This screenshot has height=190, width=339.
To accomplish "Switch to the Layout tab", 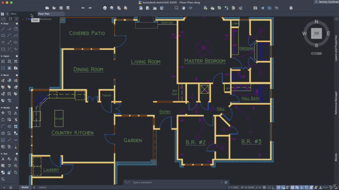I will 43,187.
